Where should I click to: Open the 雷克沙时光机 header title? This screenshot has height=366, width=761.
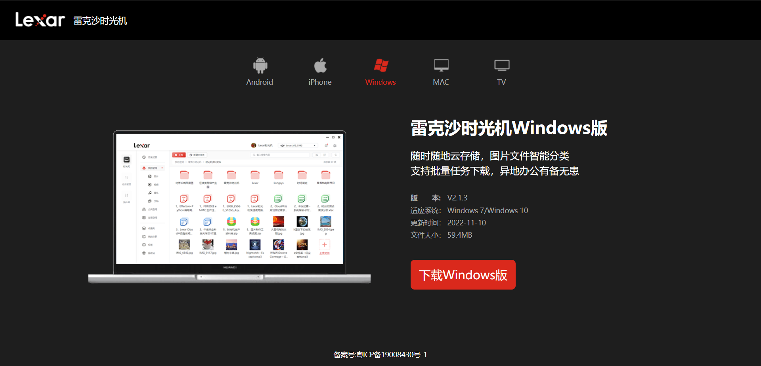[100, 21]
